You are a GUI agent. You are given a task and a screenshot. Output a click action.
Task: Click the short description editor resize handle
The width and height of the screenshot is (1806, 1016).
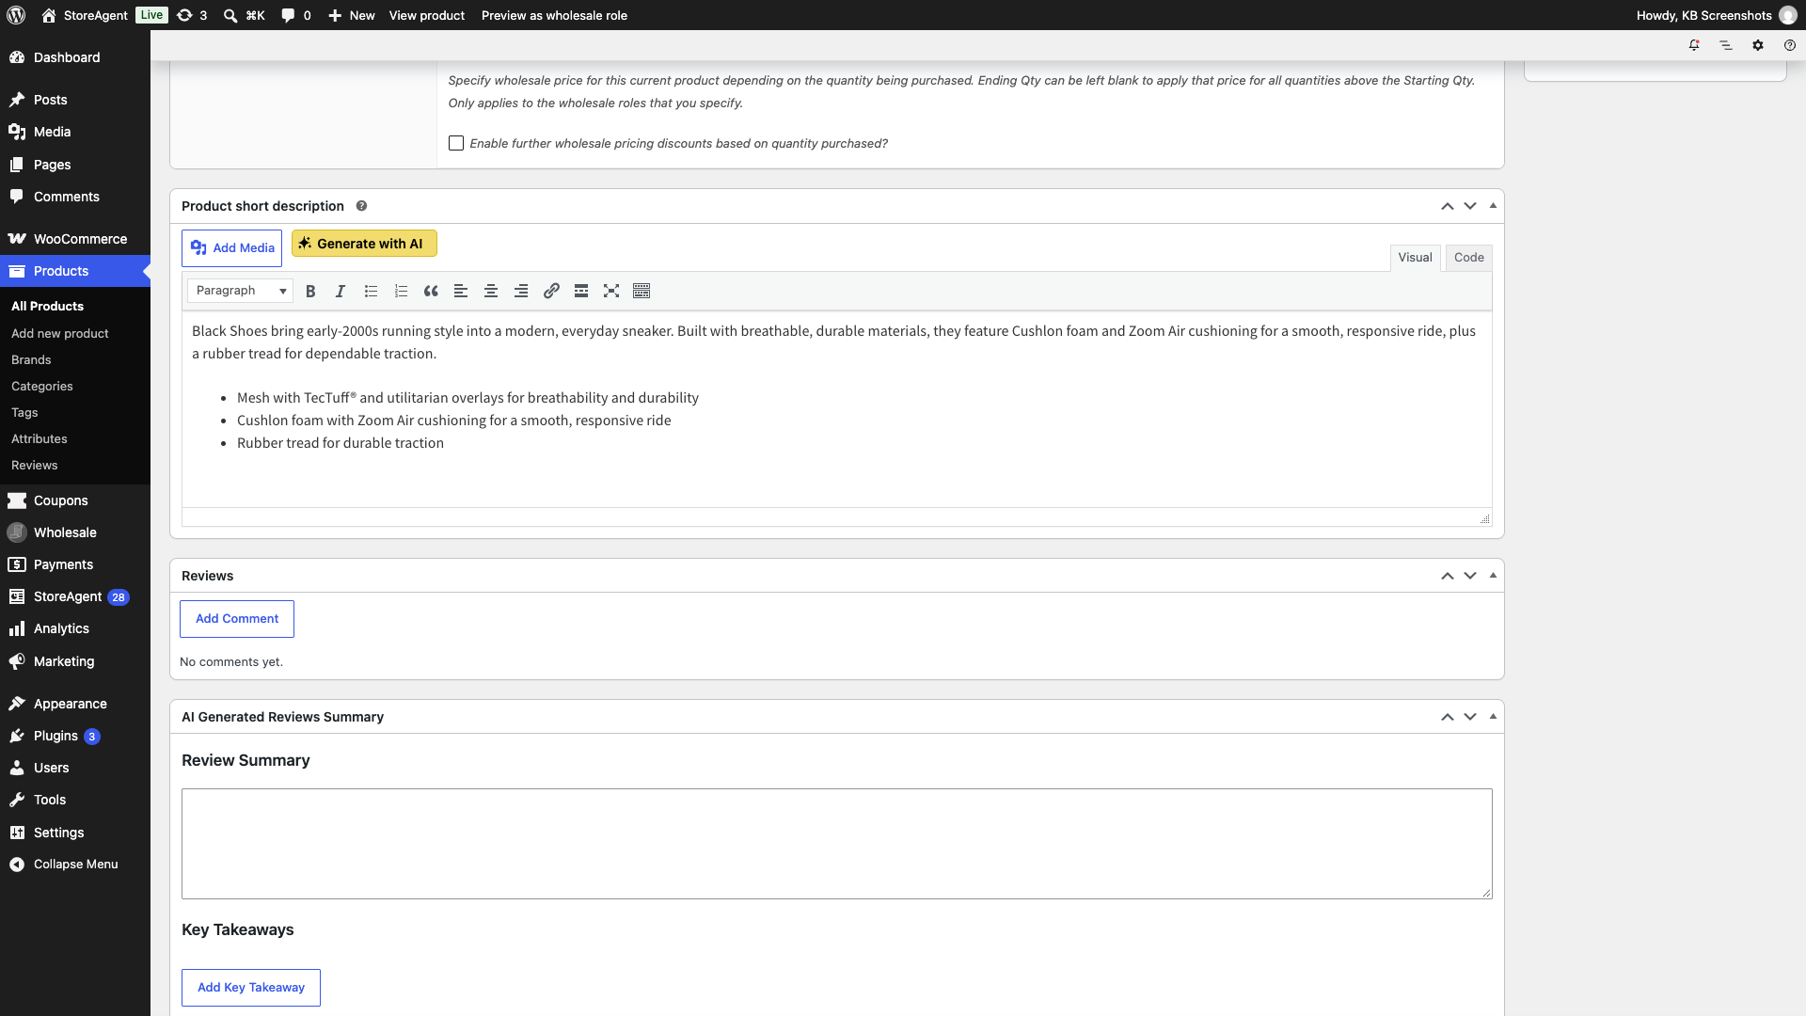[x=1484, y=519]
